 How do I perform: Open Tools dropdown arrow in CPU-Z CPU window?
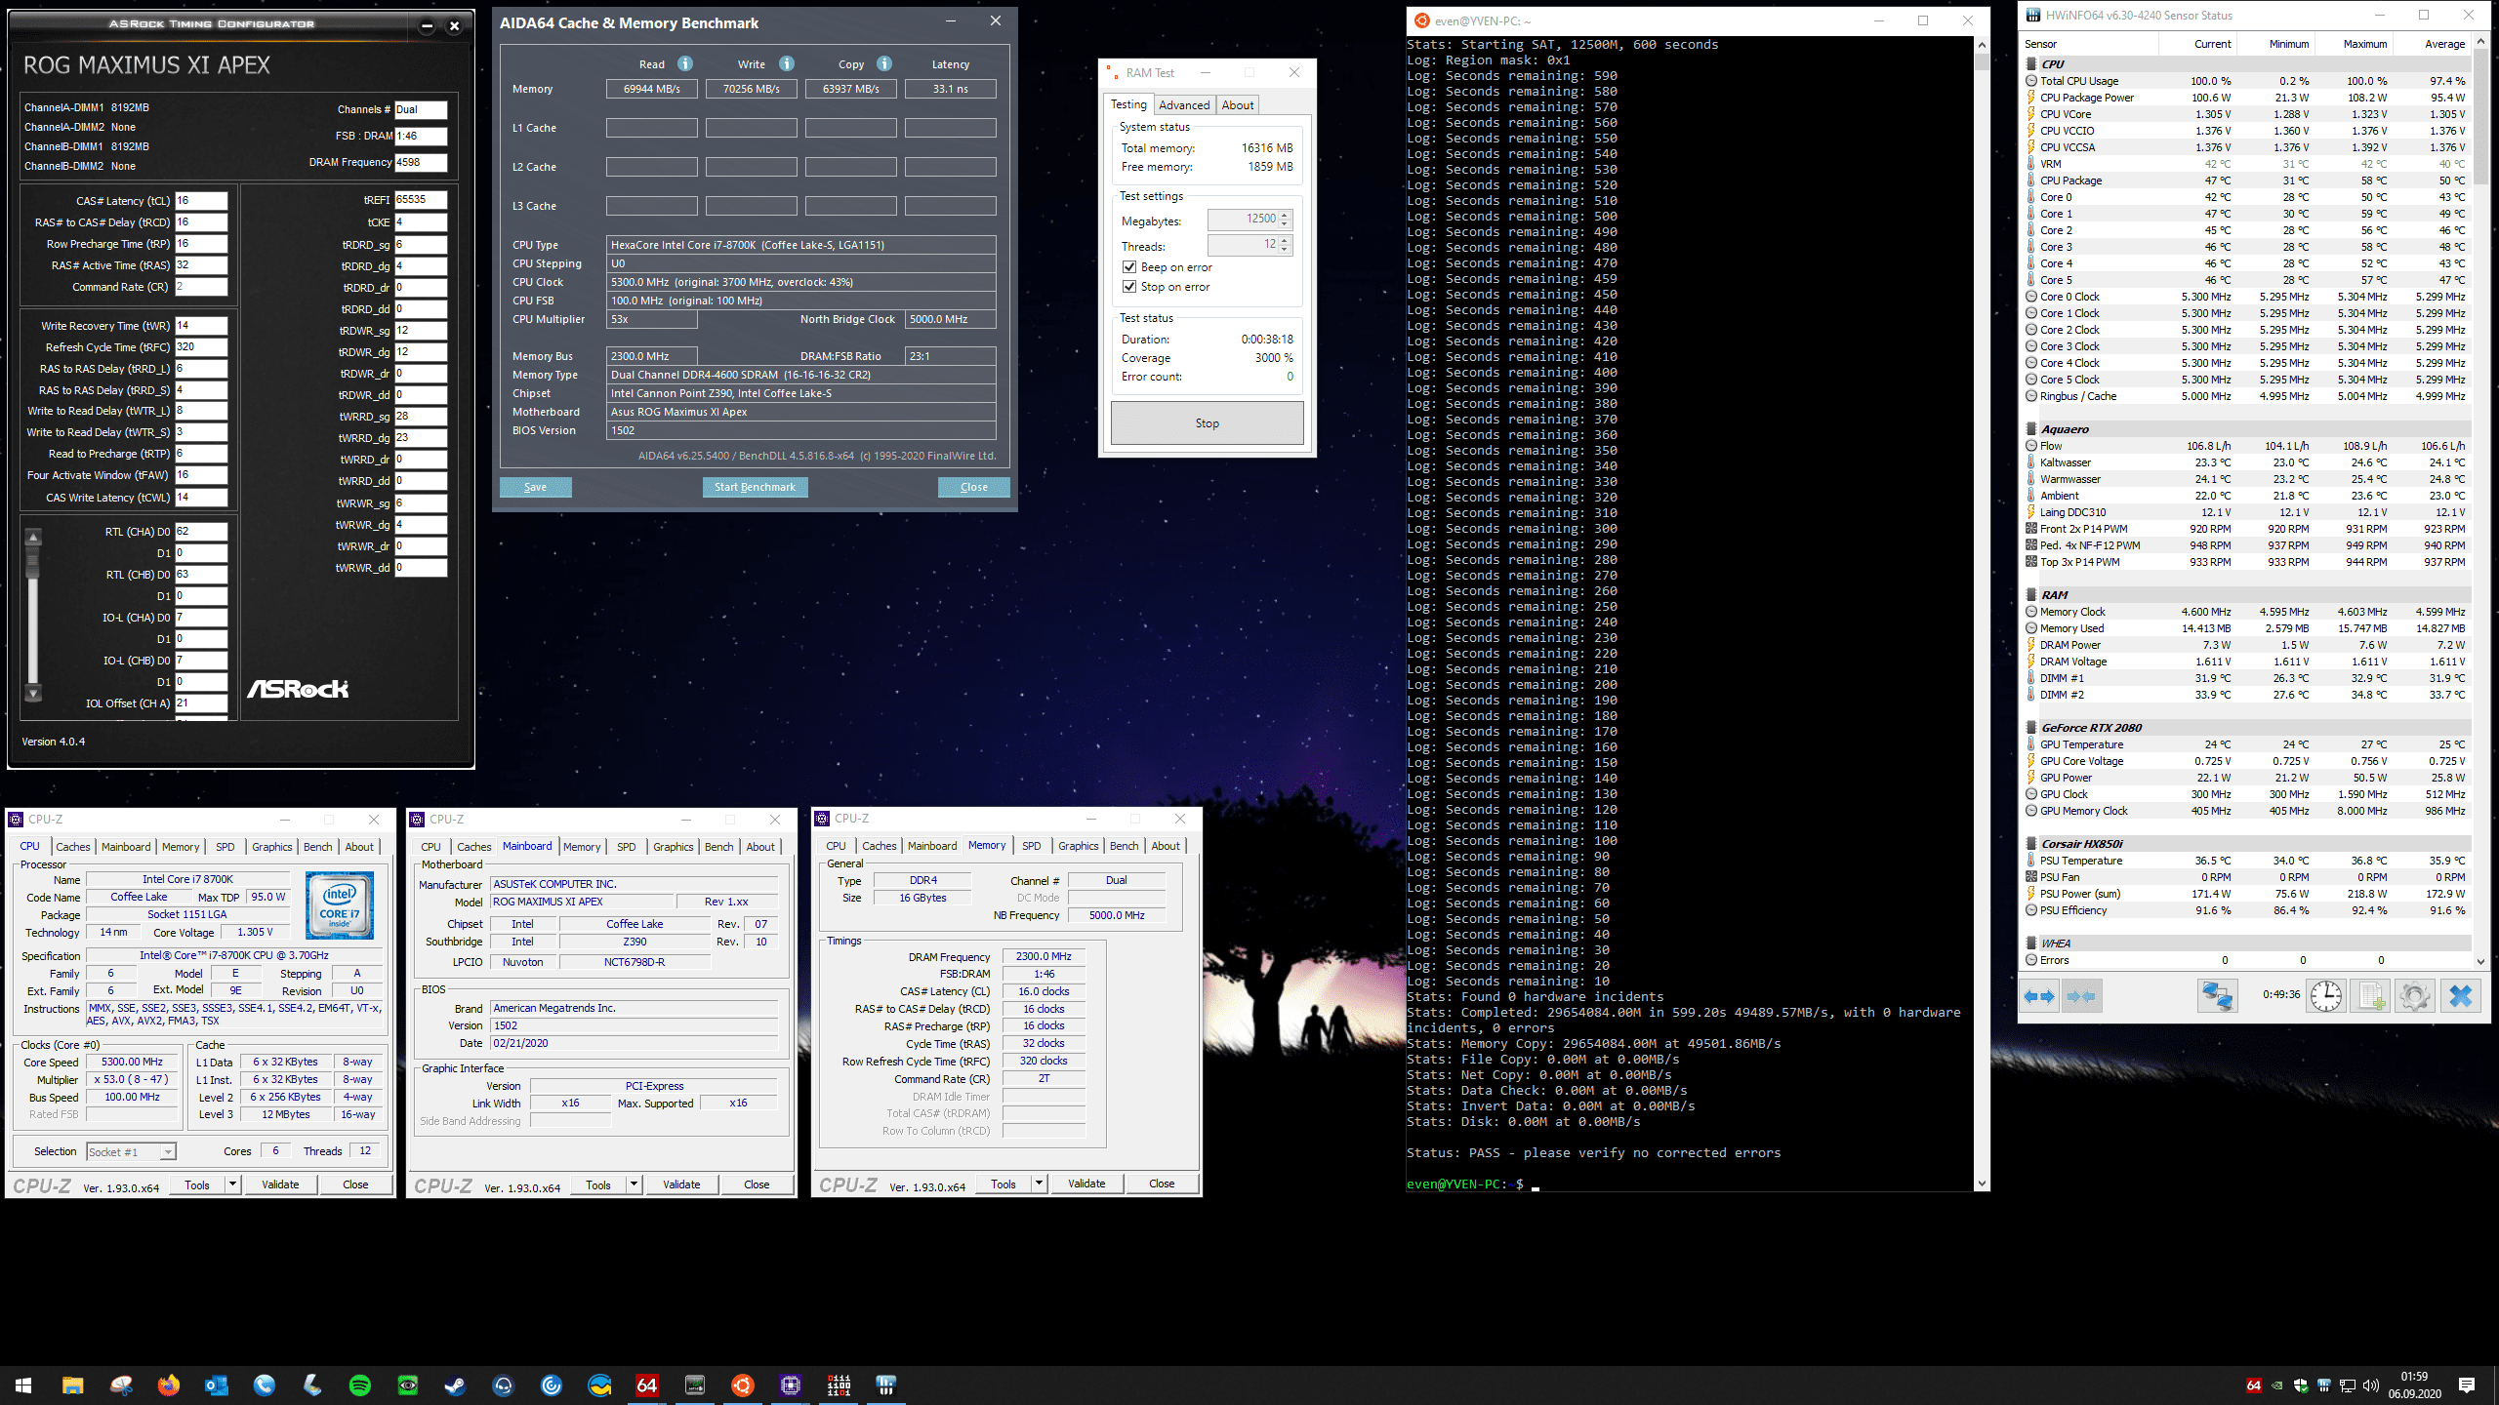point(232,1184)
